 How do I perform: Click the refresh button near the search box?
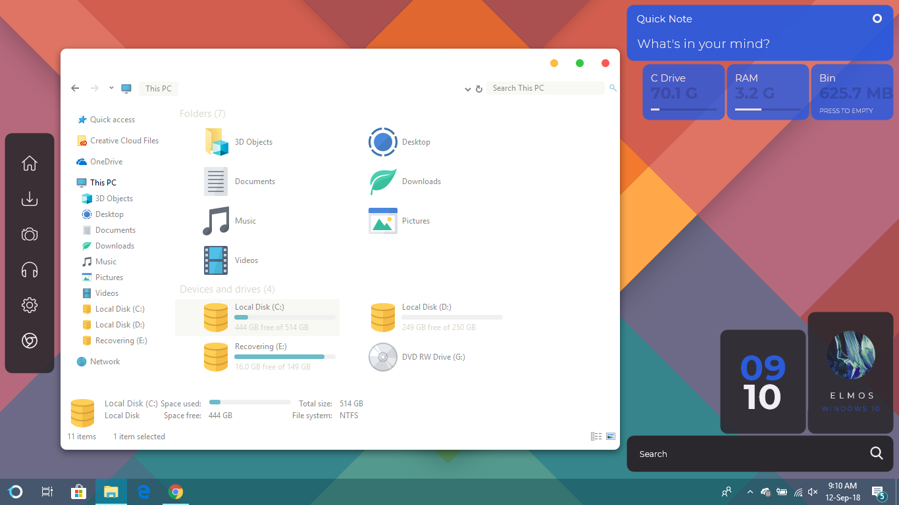click(478, 88)
